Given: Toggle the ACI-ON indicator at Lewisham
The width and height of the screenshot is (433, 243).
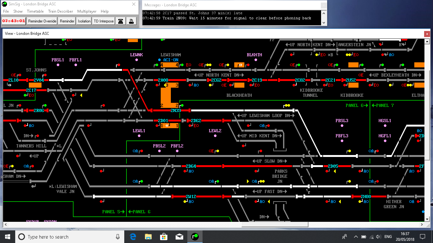Looking at the screenshot, I should (159, 60).
